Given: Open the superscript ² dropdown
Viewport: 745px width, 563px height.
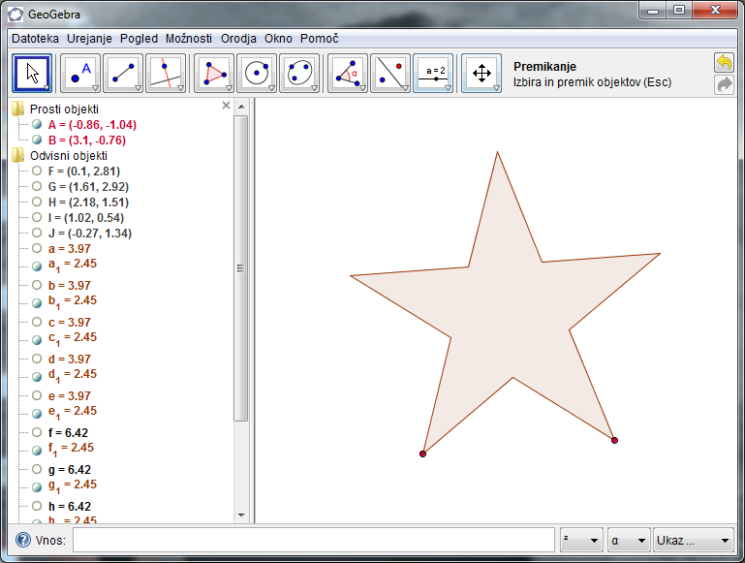Looking at the screenshot, I should 580,540.
